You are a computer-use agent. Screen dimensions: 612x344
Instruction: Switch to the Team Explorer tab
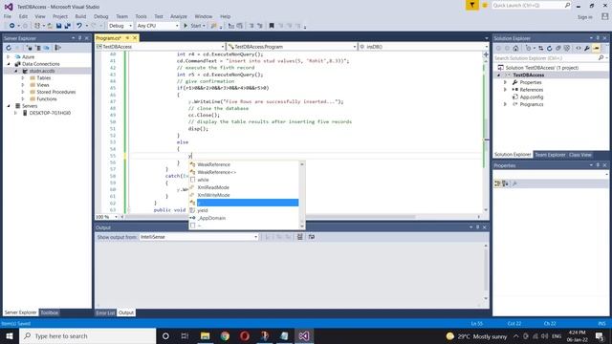[550, 155]
